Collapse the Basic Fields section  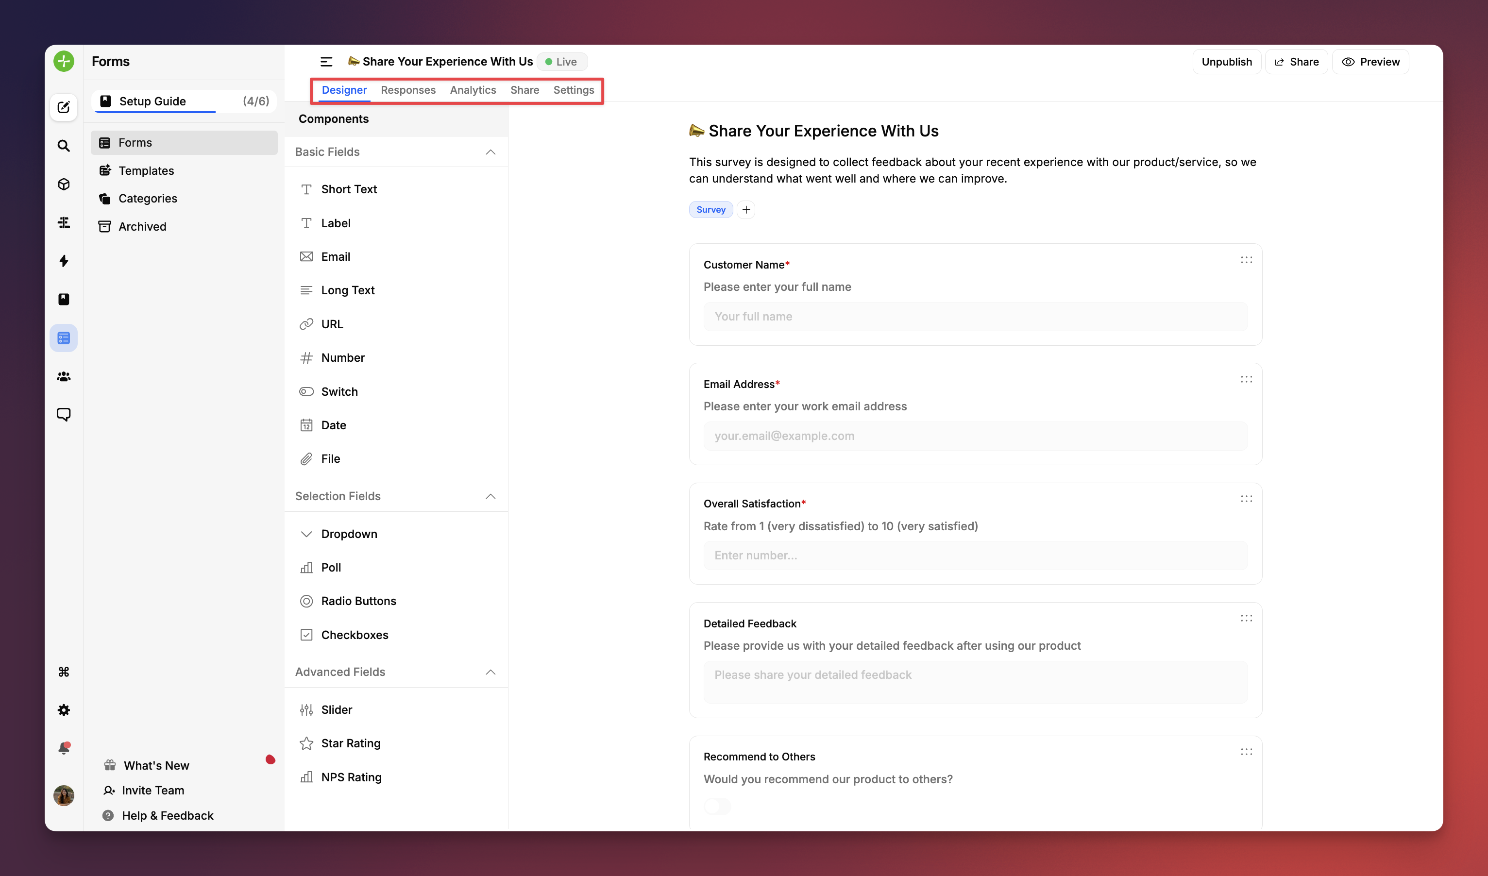[490, 152]
